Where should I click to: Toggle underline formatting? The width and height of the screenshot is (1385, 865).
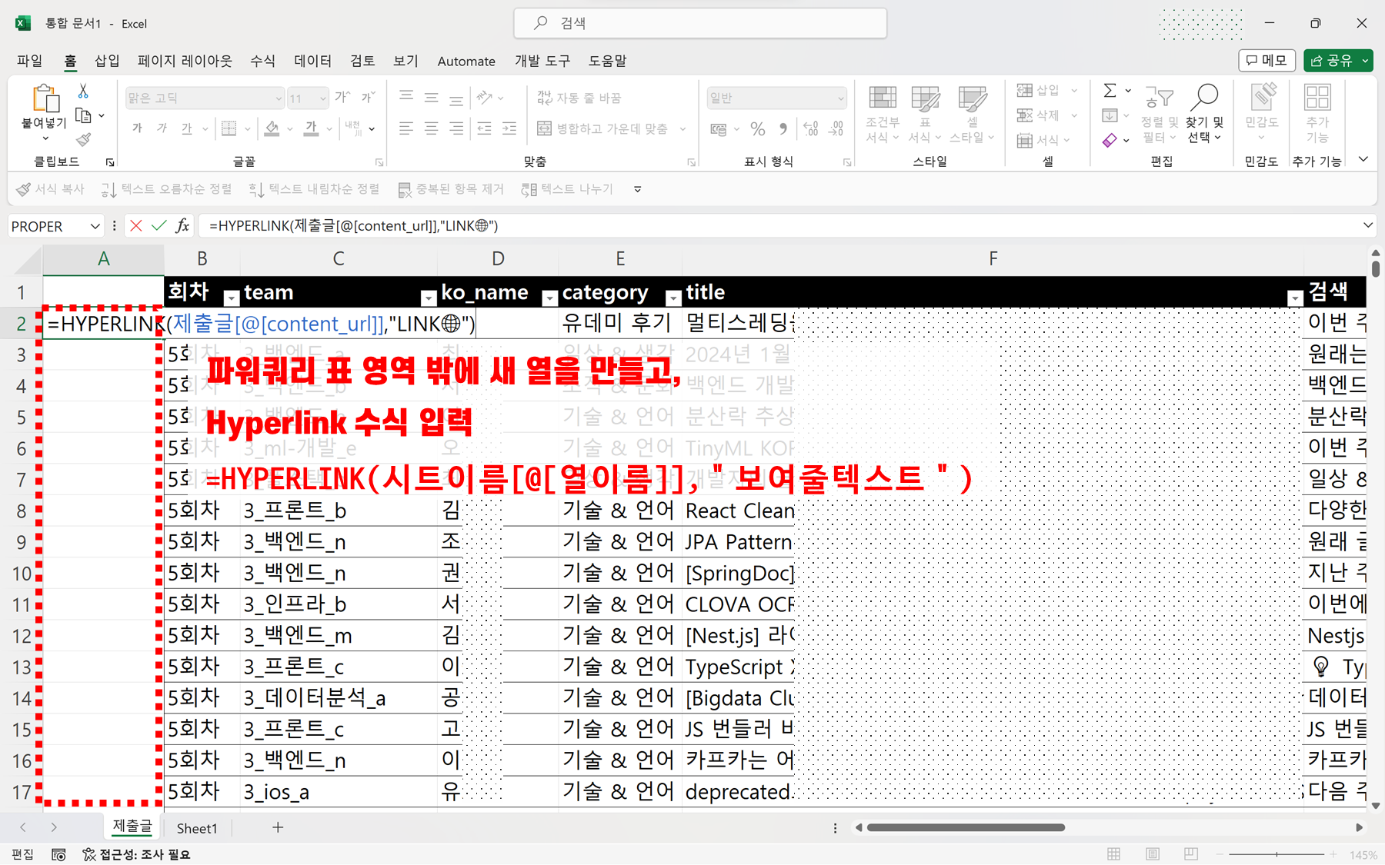(x=187, y=128)
